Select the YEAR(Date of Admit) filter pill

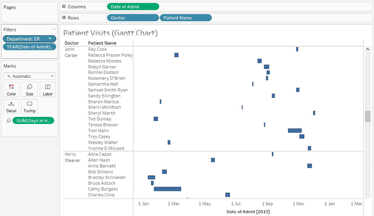point(29,47)
